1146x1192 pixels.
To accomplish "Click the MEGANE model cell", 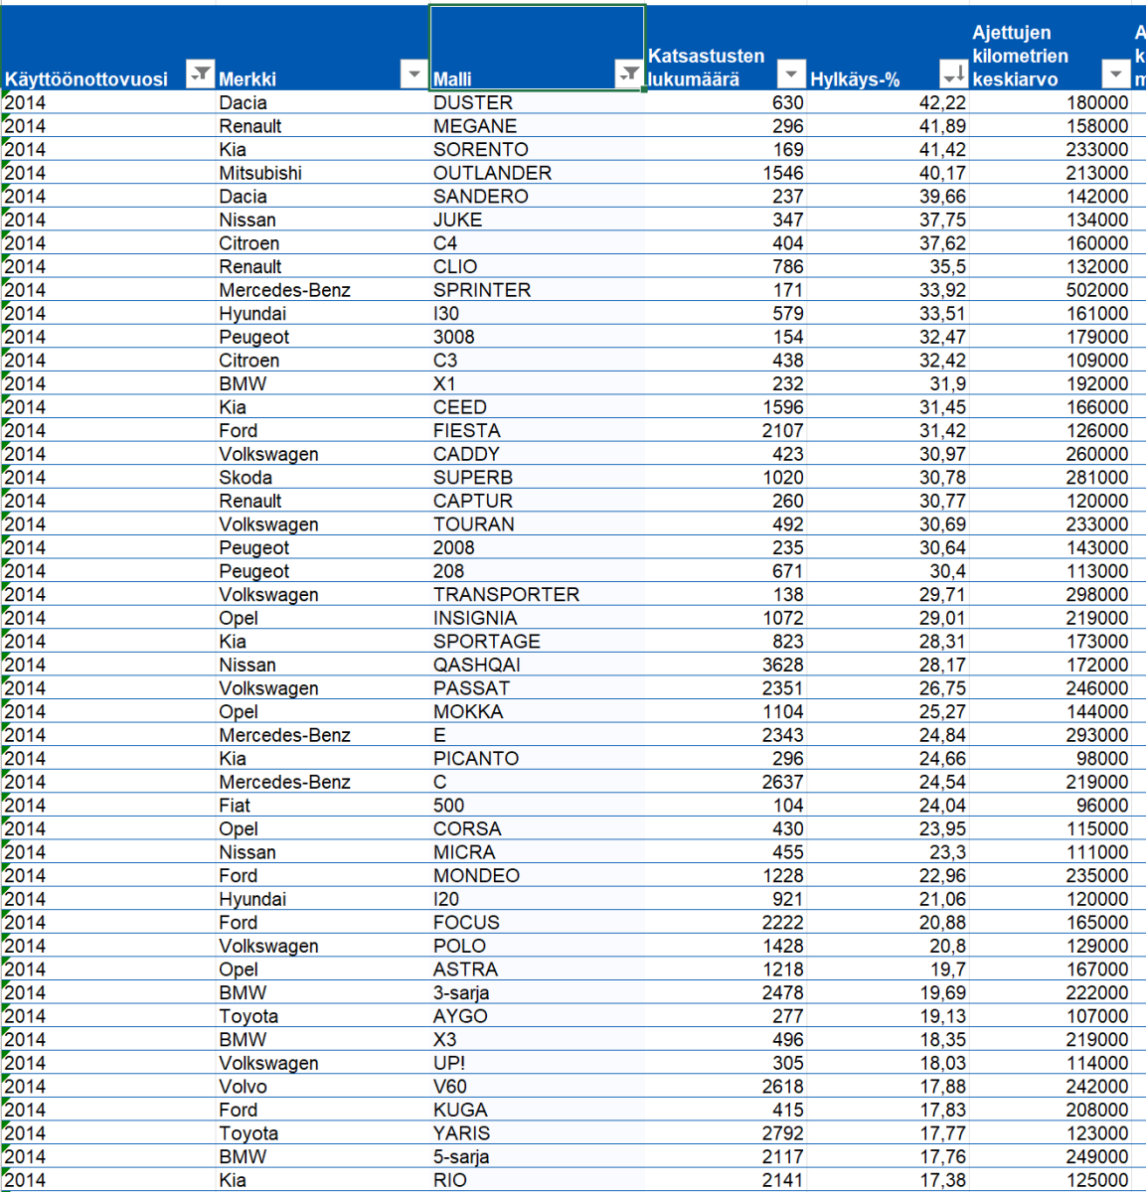I will click(537, 126).
